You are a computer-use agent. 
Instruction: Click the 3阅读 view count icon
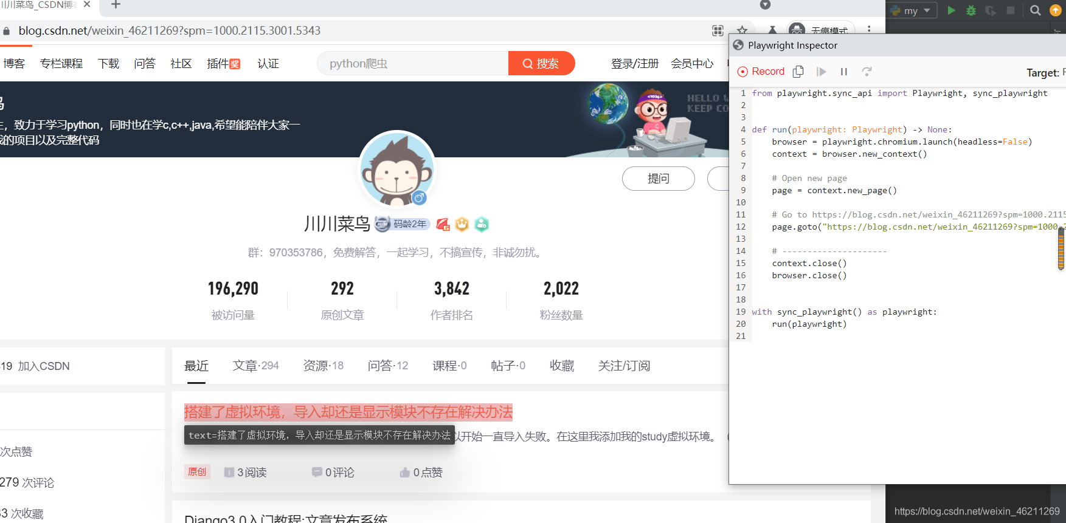(x=229, y=473)
